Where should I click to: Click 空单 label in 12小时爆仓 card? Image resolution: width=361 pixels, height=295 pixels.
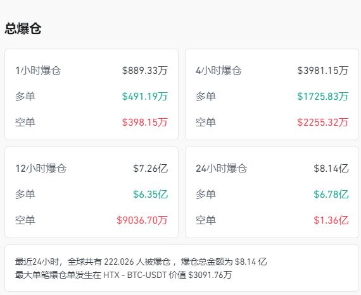[x=25, y=220]
